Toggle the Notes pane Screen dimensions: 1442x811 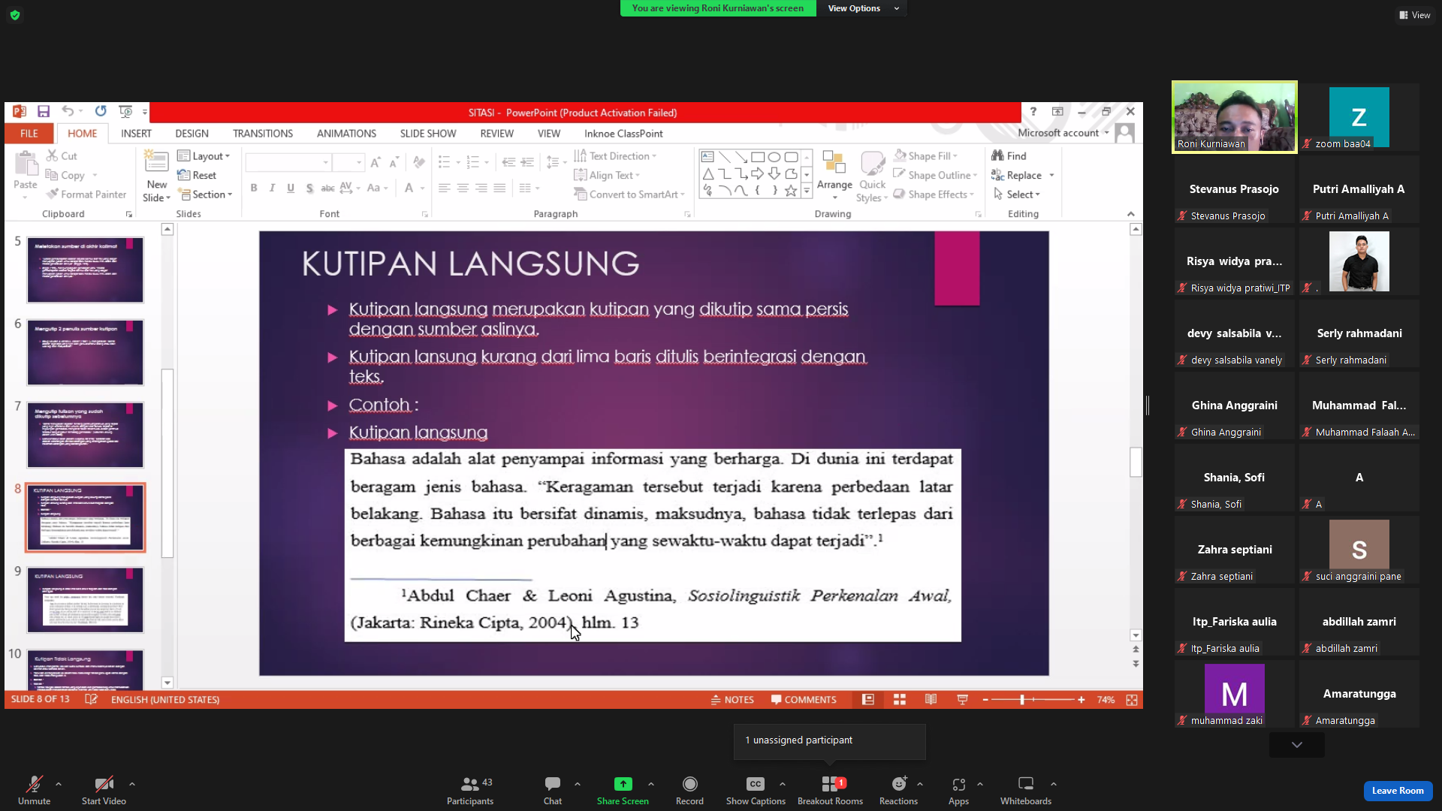pos(732,699)
